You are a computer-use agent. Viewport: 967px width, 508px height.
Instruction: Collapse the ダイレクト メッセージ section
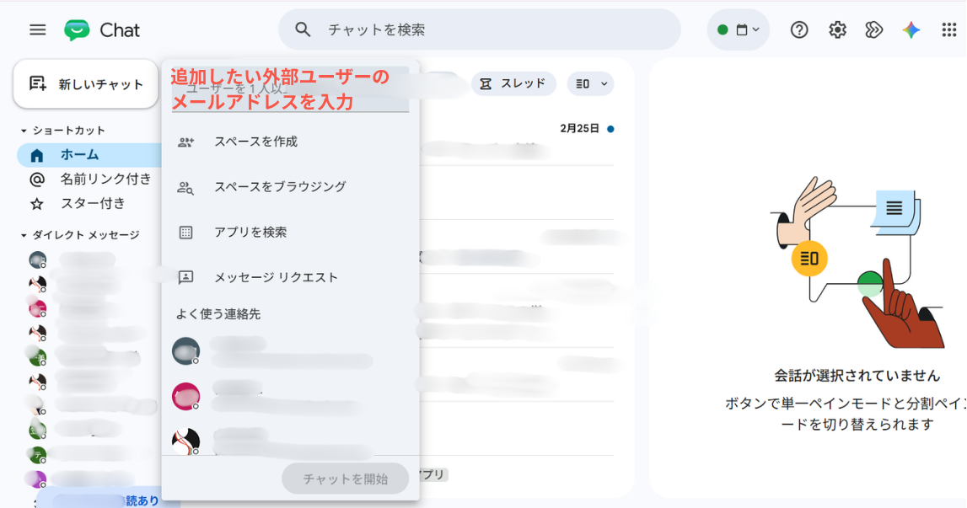click(x=24, y=235)
